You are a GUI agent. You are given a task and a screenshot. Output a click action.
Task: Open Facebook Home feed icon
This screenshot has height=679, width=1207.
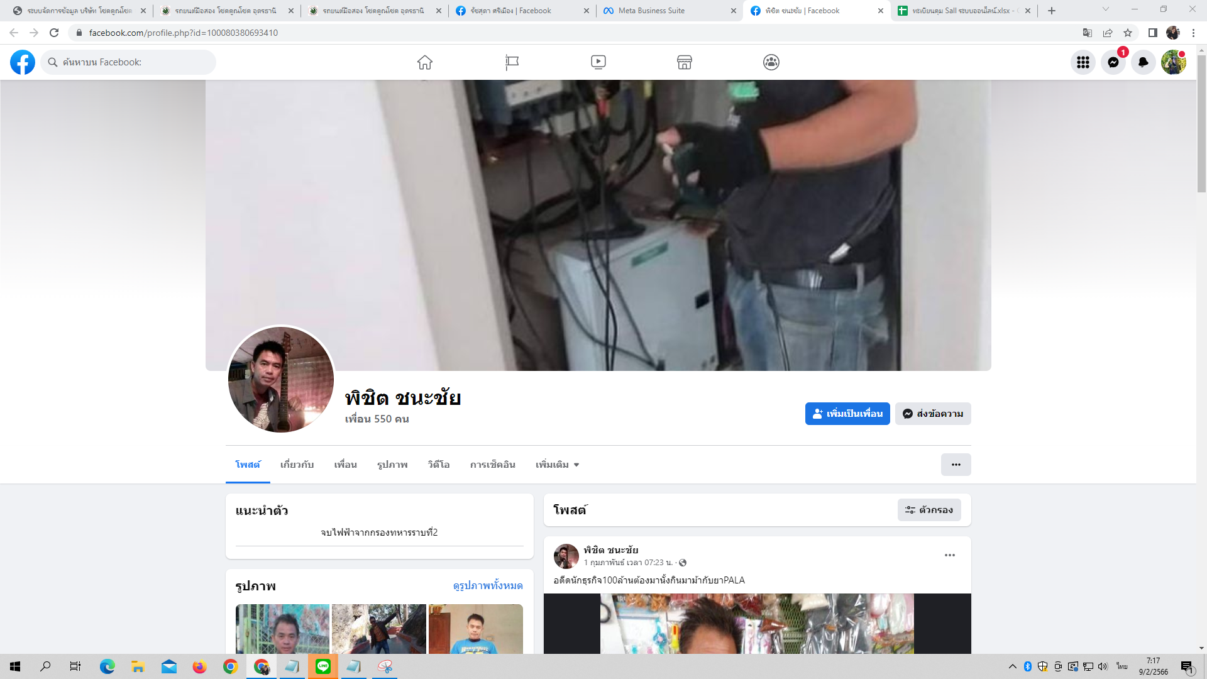coord(425,62)
